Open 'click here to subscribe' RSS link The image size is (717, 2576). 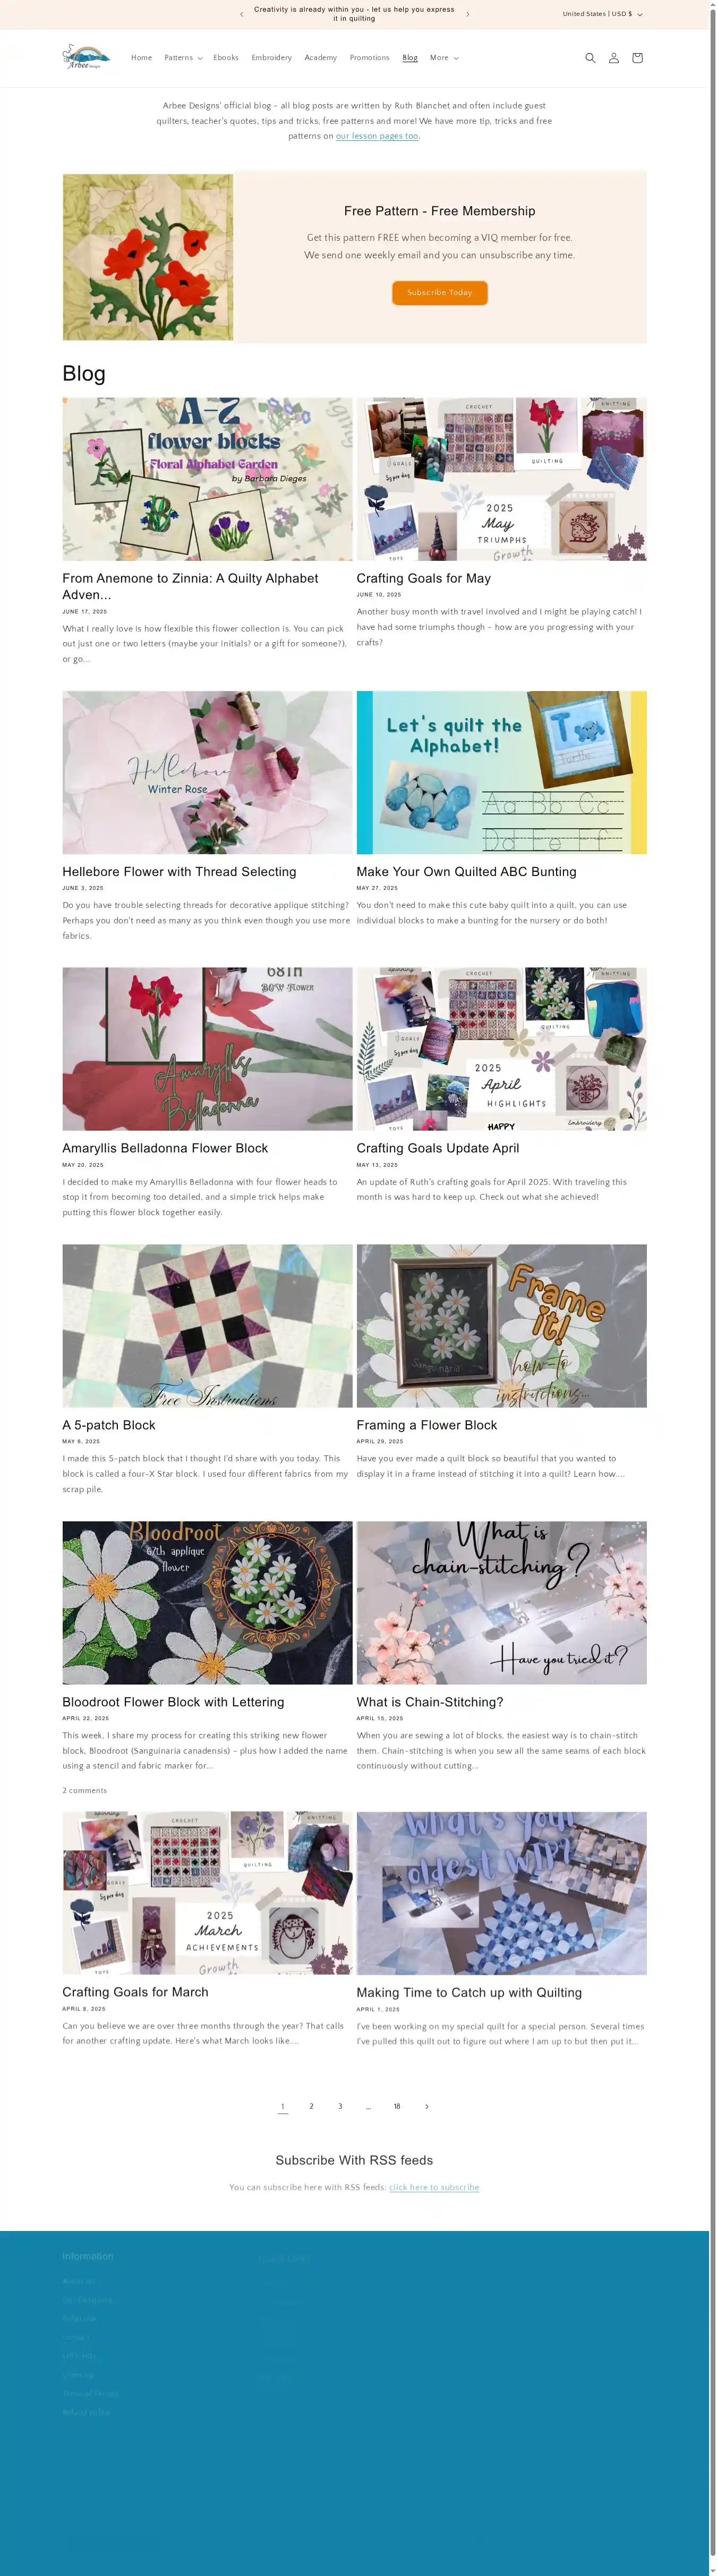(433, 2187)
